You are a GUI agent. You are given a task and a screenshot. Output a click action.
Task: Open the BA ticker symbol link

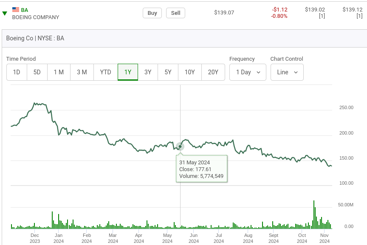pyautogui.click(x=25, y=10)
